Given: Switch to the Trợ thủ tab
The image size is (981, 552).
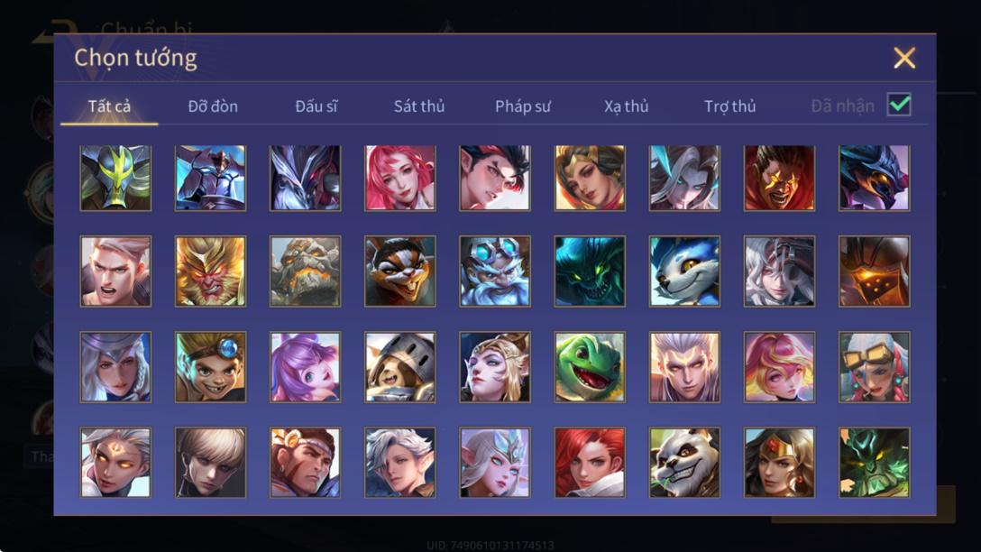Looking at the screenshot, I should 730,106.
